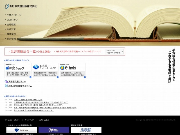Image resolution: width=180 pixels, height=135 pixels.
Task: Click the webショップ card description text
Action: pyautogui.click(x=17, y=74)
